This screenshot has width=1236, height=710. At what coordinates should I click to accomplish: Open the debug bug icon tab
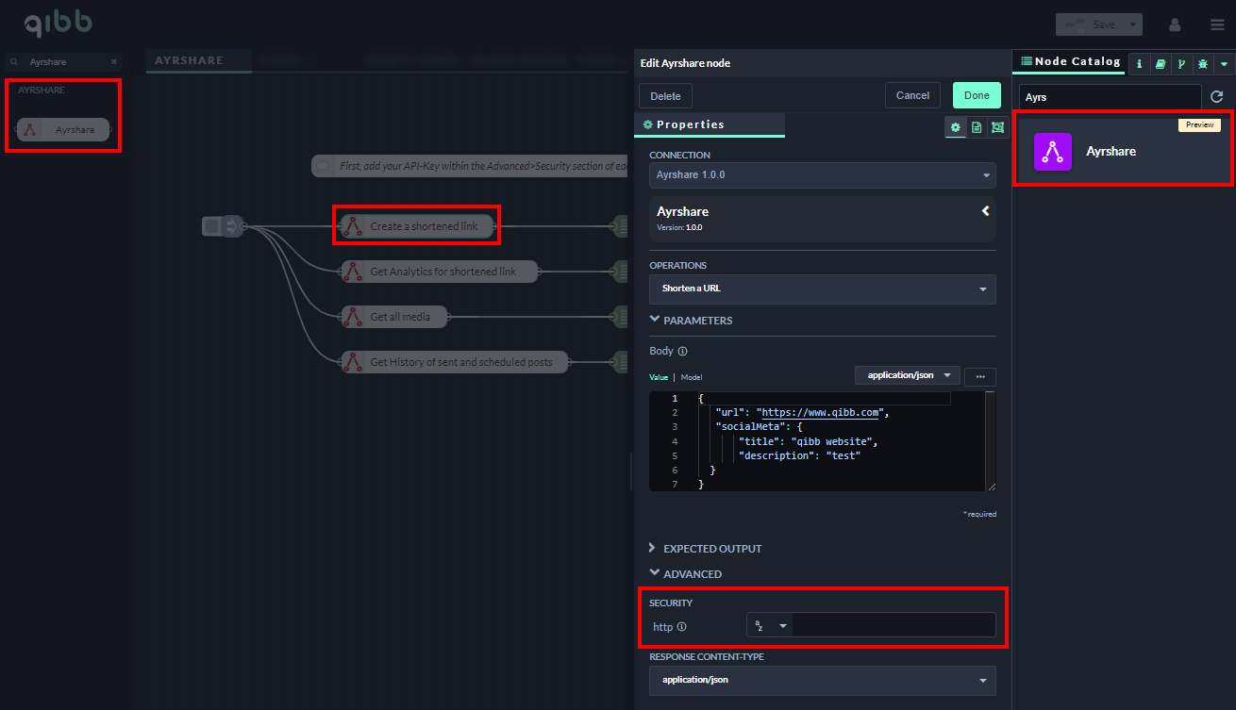coord(1202,64)
